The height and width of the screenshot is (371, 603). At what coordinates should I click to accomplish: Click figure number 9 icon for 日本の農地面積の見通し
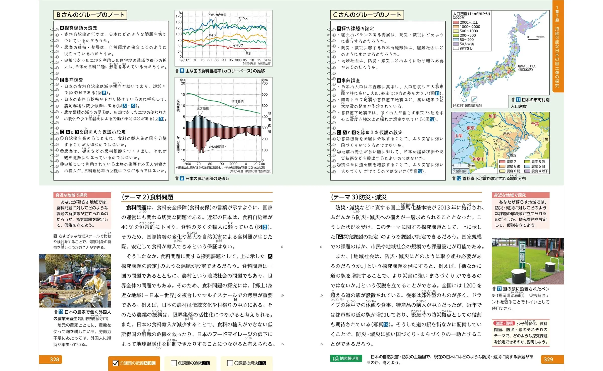coord(182,178)
